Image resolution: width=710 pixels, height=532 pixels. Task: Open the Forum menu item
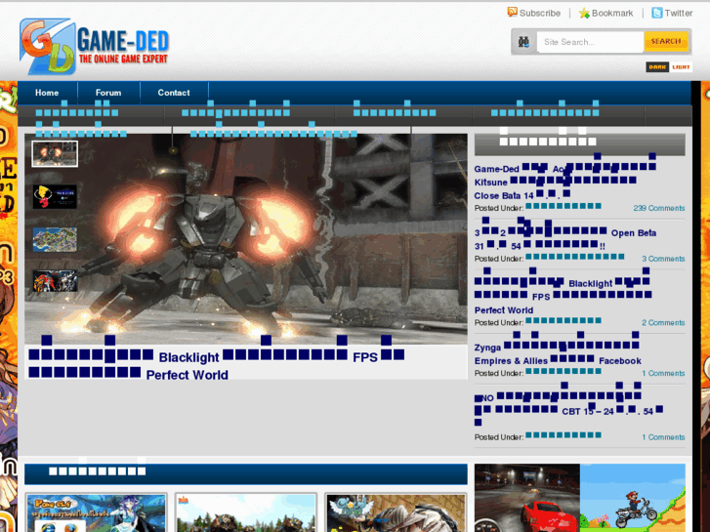[x=108, y=93]
